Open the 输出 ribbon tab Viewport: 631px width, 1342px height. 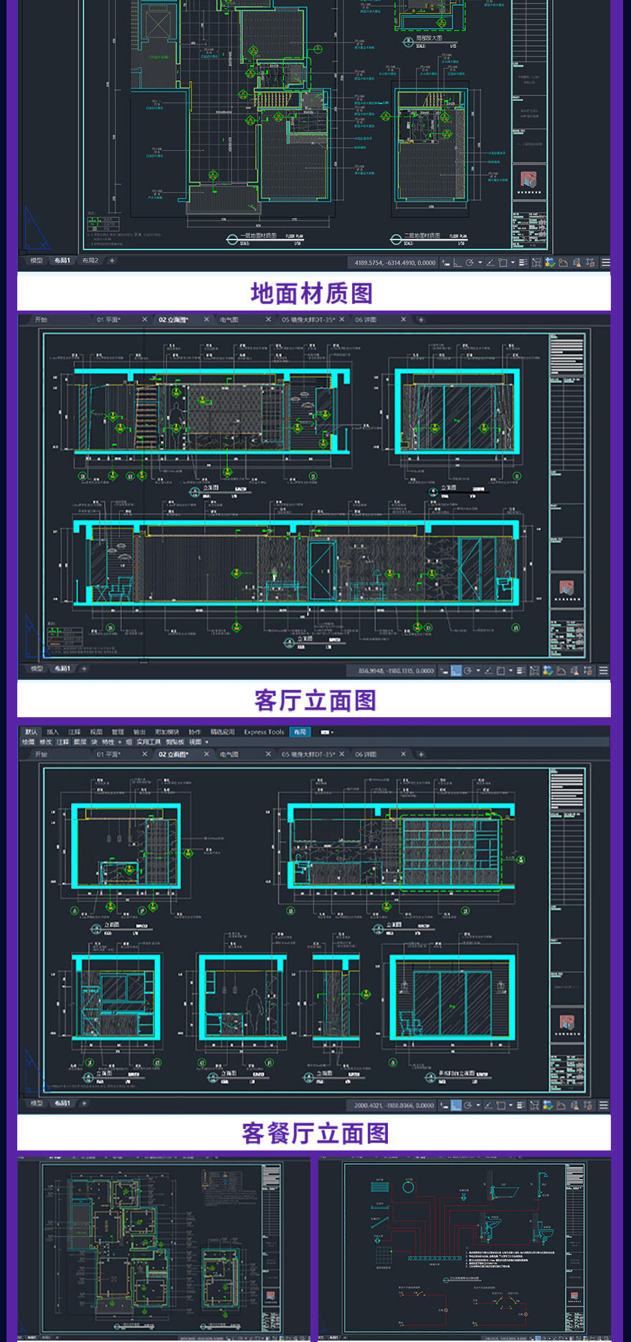[139, 732]
